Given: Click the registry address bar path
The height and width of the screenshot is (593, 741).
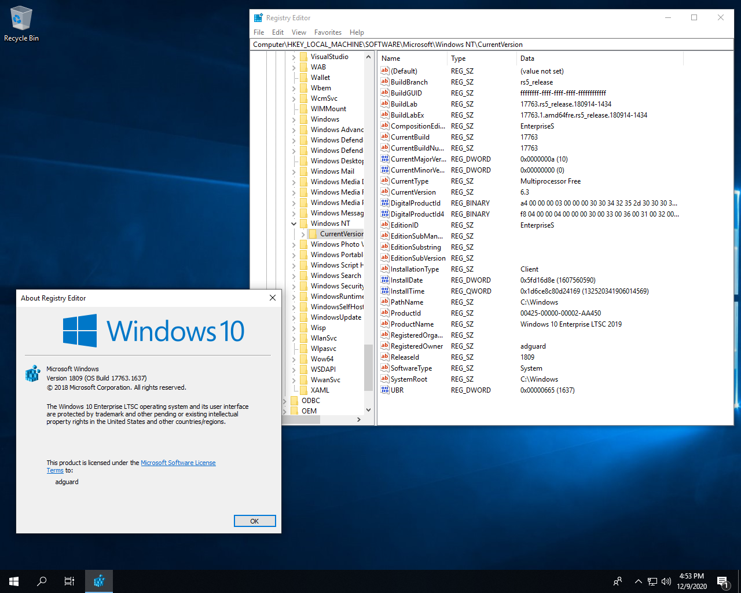Looking at the screenshot, I should 493,45.
